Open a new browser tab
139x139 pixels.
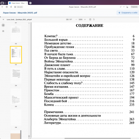[x=30, y=3]
